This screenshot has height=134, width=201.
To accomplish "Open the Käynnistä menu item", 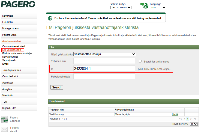I will click(19, 16).
